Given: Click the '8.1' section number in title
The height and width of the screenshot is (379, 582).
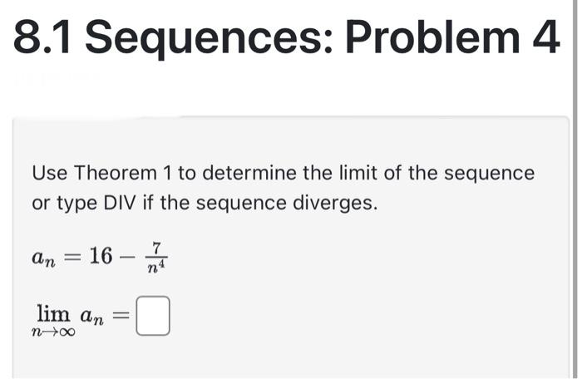Looking at the screenshot, I should pos(42,37).
